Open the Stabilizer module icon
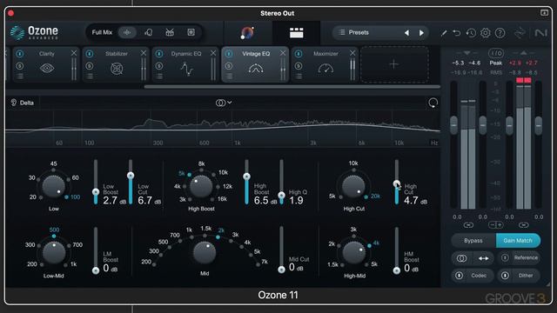The image size is (557, 313). (x=117, y=68)
